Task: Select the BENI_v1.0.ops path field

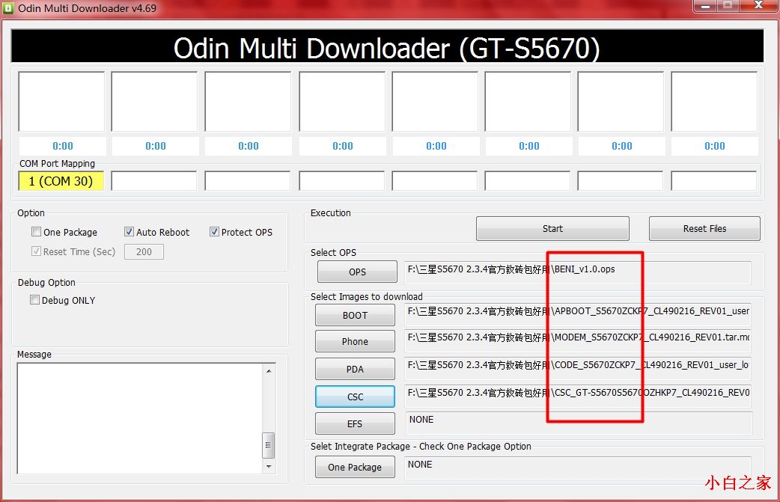Action: point(578,272)
